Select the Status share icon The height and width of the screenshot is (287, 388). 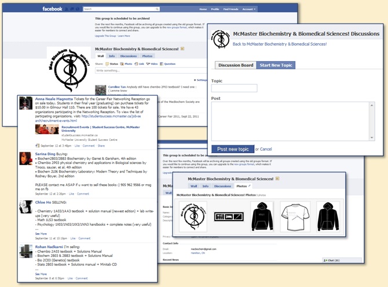tap(107, 64)
